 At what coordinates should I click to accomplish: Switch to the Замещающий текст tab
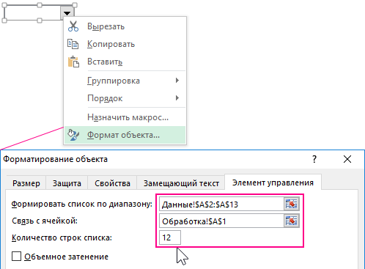point(181,183)
